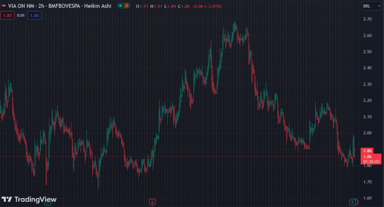This screenshot has width=384, height=207.
Task: Click the 2.70 price axis label
Action: click(x=367, y=19)
